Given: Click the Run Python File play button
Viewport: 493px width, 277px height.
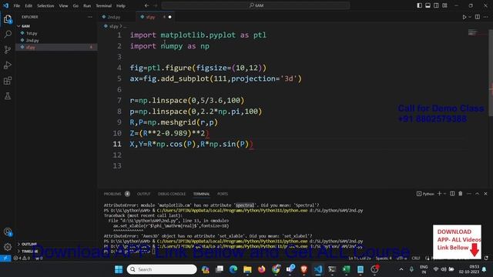Looking at the screenshot, I should click(464, 17).
